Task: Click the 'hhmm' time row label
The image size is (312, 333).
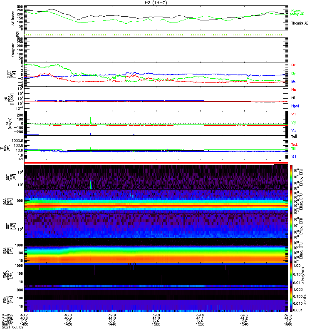Action: pyautogui.click(x=7, y=324)
